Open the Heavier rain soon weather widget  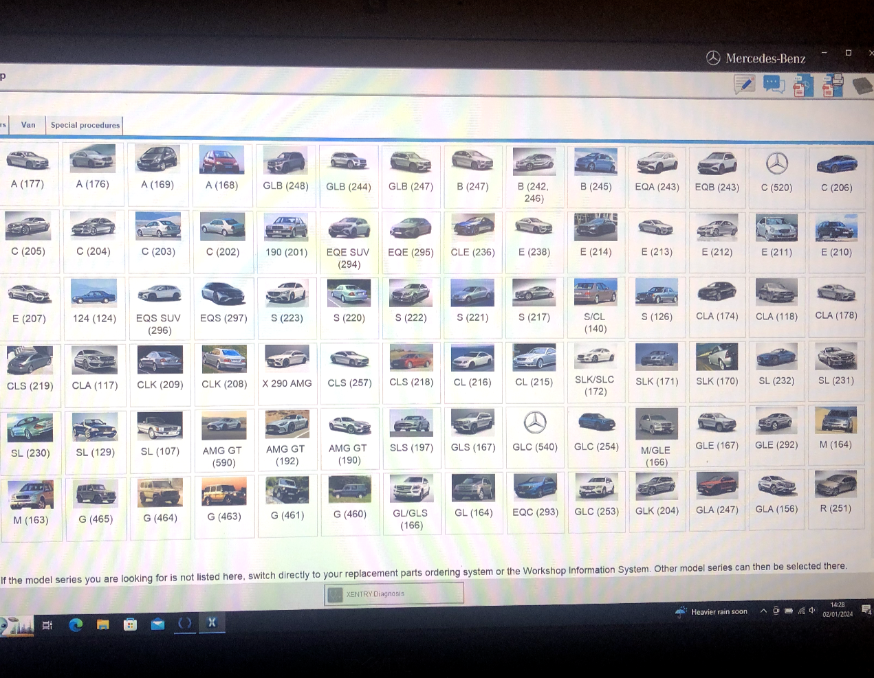pyautogui.click(x=712, y=611)
